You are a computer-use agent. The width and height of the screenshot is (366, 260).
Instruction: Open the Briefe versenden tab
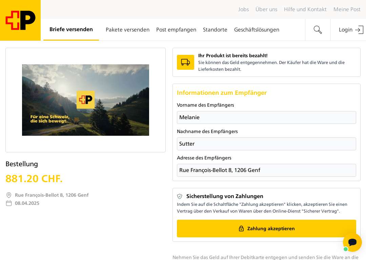[x=71, y=29]
